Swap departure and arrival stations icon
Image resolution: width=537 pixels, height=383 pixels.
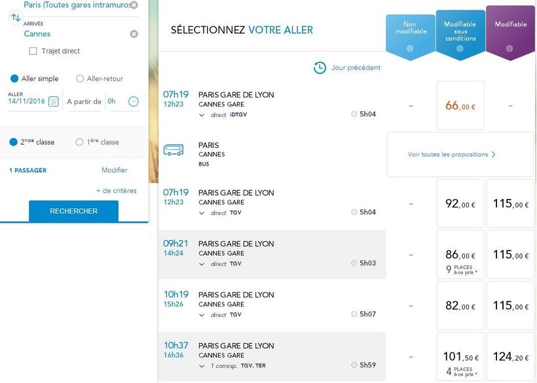[16, 18]
